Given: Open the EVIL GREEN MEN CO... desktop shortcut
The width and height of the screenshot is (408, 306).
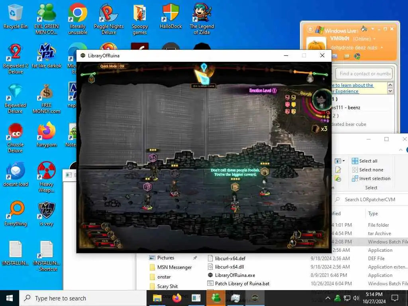Looking at the screenshot, I should (47, 19).
